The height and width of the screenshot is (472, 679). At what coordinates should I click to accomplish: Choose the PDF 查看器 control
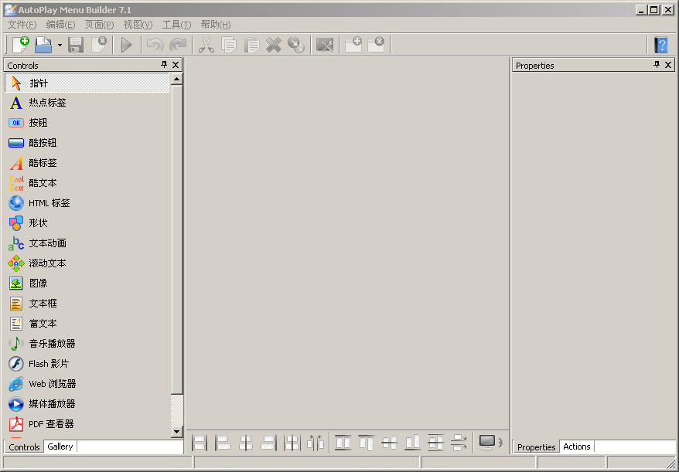tap(87, 424)
